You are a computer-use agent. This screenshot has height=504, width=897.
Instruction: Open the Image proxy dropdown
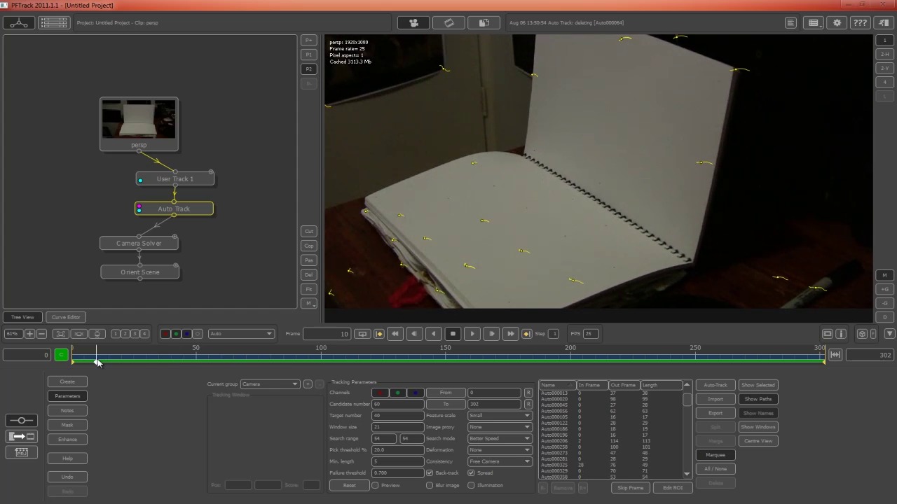(499, 427)
